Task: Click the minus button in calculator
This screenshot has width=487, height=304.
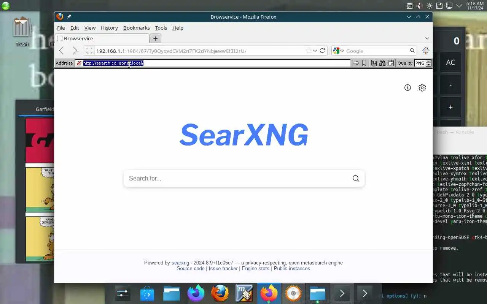Action: [450, 85]
